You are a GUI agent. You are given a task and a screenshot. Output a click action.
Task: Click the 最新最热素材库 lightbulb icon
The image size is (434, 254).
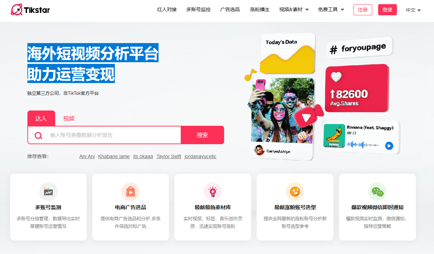coord(213,191)
